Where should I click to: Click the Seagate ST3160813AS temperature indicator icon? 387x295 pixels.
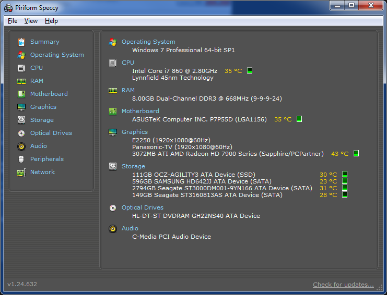[x=345, y=194]
